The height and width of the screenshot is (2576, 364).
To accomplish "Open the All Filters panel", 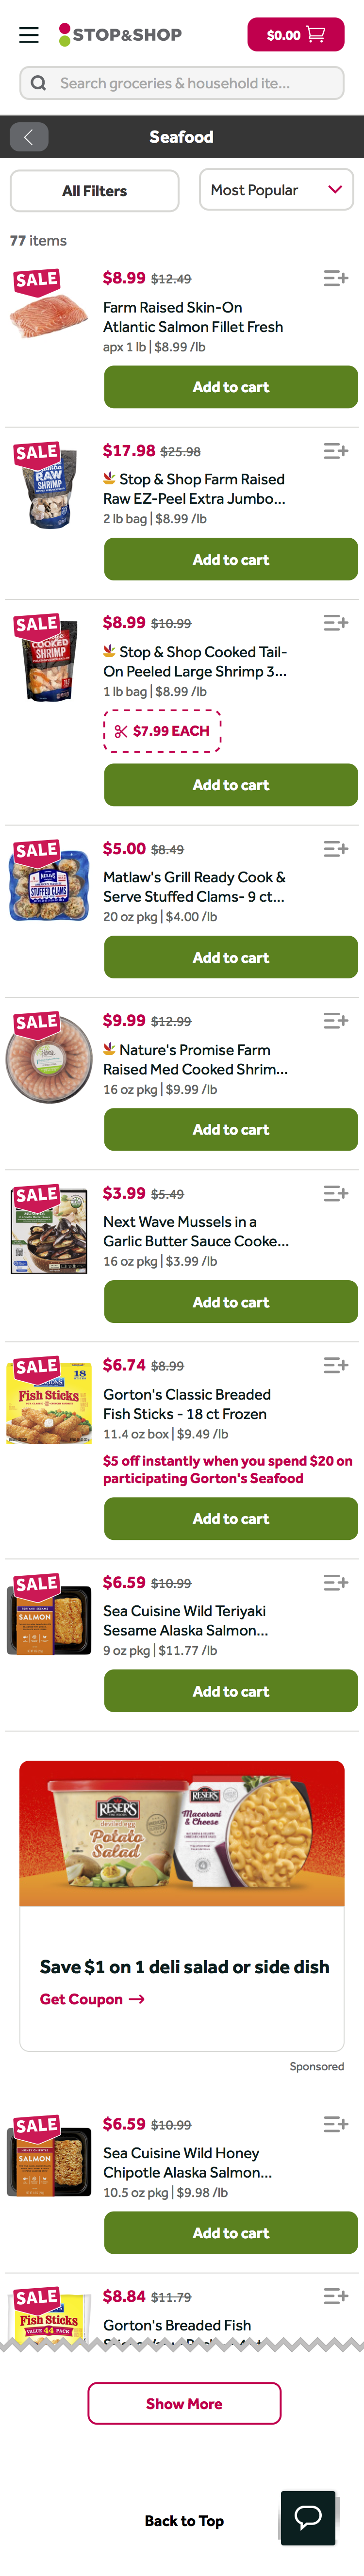I will point(94,191).
